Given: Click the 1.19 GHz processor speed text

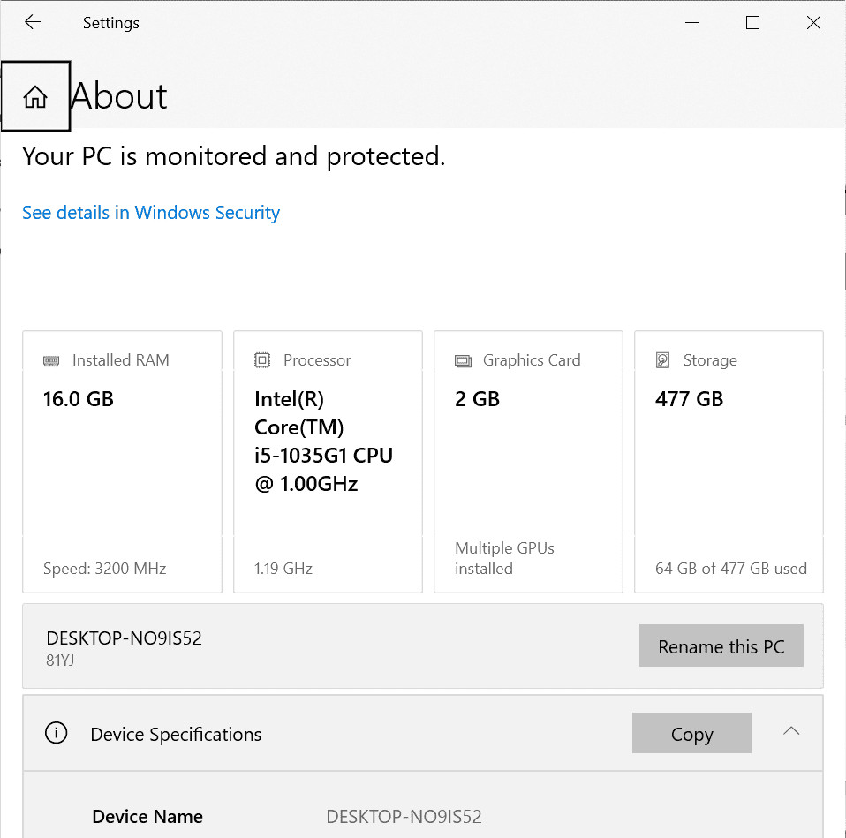Looking at the screenshot, I should coord(283,569).
